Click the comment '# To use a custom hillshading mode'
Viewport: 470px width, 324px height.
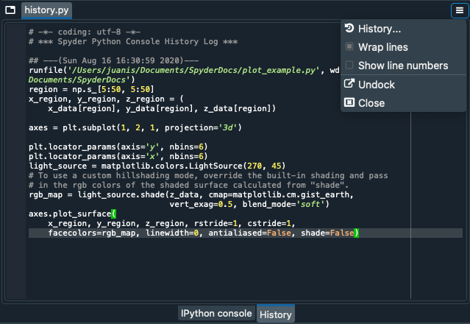coord(208,175)
